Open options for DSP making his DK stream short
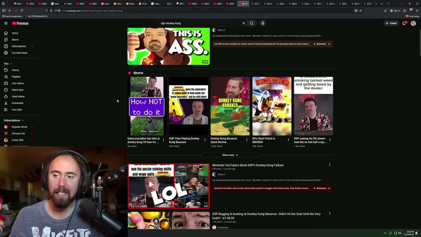The height and width of the screenshot is (237, 421). click(x=330, y=140)
